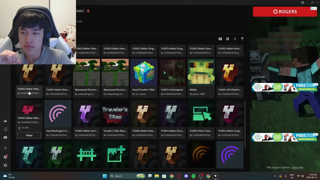Open the Traveler's Titles (Neo... logo thumbnail
Screen dimensions: 320x180
115,114
